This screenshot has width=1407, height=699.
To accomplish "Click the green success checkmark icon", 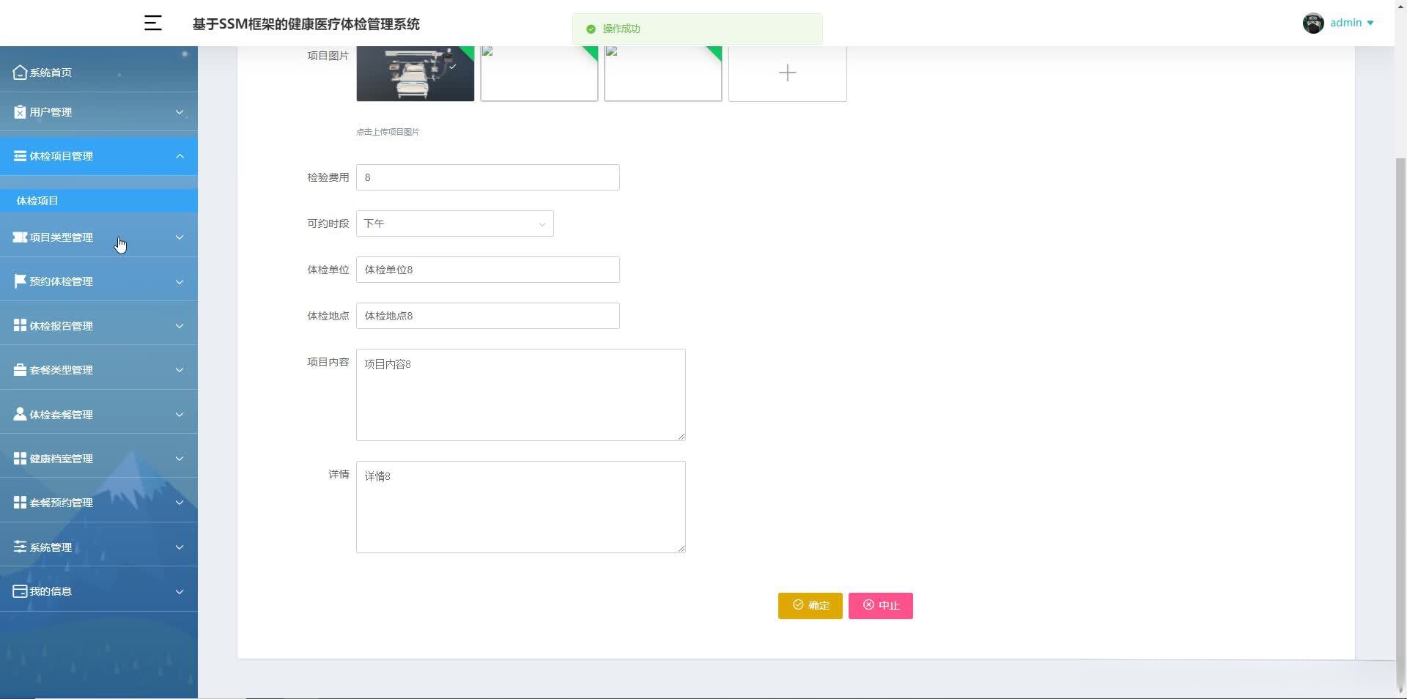I will [591, 29].
